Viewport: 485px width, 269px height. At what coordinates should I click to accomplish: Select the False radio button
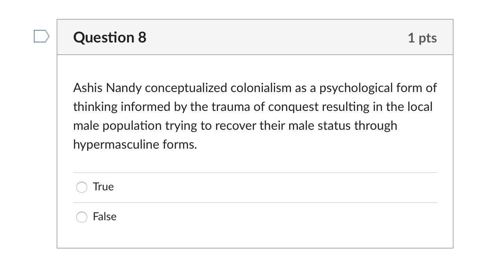point(81,217)
